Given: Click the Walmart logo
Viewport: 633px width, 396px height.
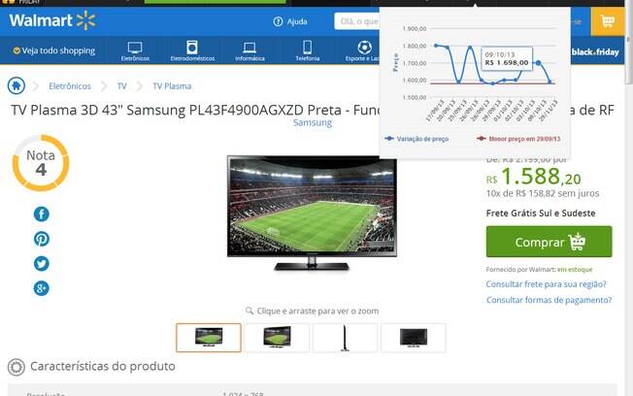Looking at the screenshot, I should [x=52, y=20].
